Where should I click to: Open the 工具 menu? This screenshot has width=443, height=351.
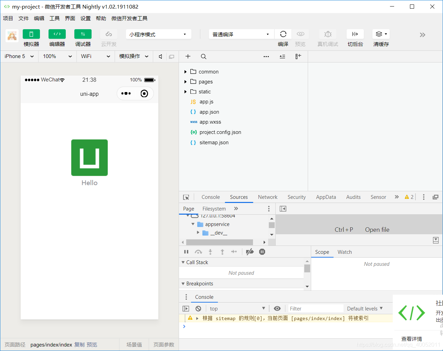coord(54,19)
